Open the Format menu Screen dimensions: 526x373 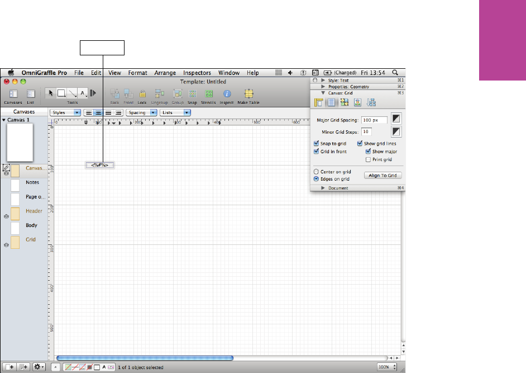[x=137, y=73]
